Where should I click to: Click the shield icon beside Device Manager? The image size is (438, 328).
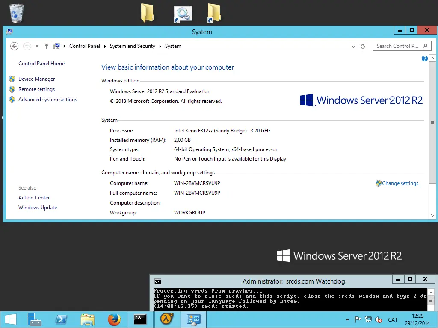[12, 79]
